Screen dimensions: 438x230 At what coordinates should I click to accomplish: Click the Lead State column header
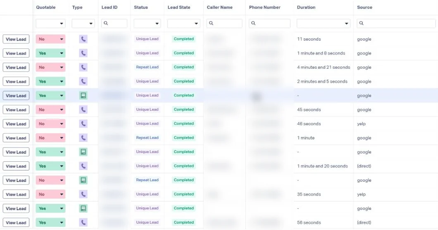click(x=179, y=7)
